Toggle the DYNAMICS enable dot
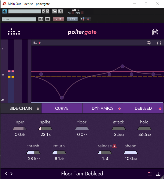Viewport: 164px width, 179px height. [120, 109]
